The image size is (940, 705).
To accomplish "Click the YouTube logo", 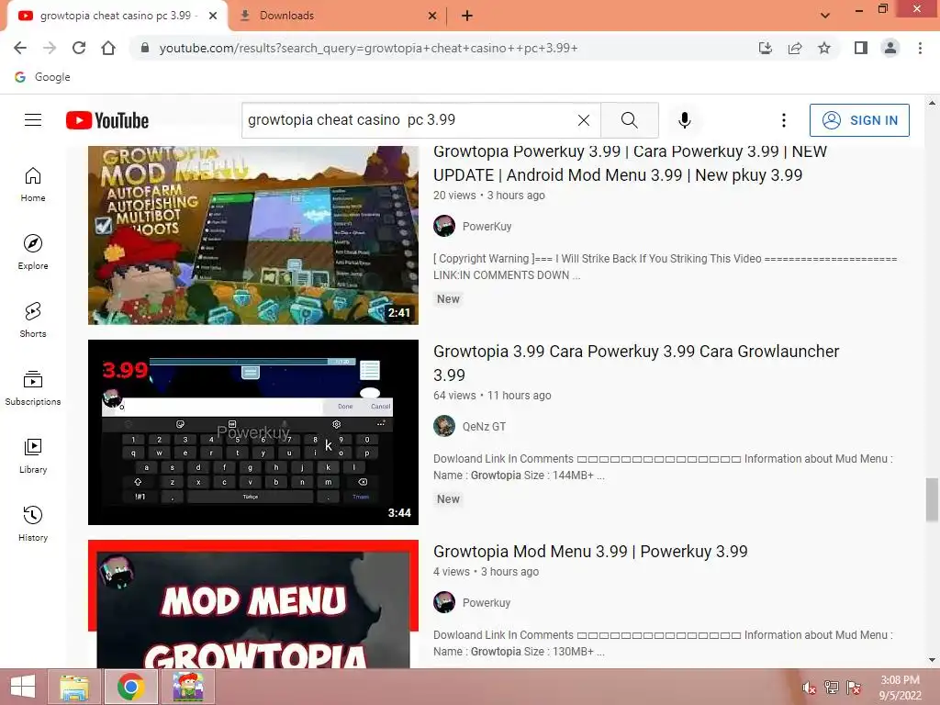I will click(107, 120).
